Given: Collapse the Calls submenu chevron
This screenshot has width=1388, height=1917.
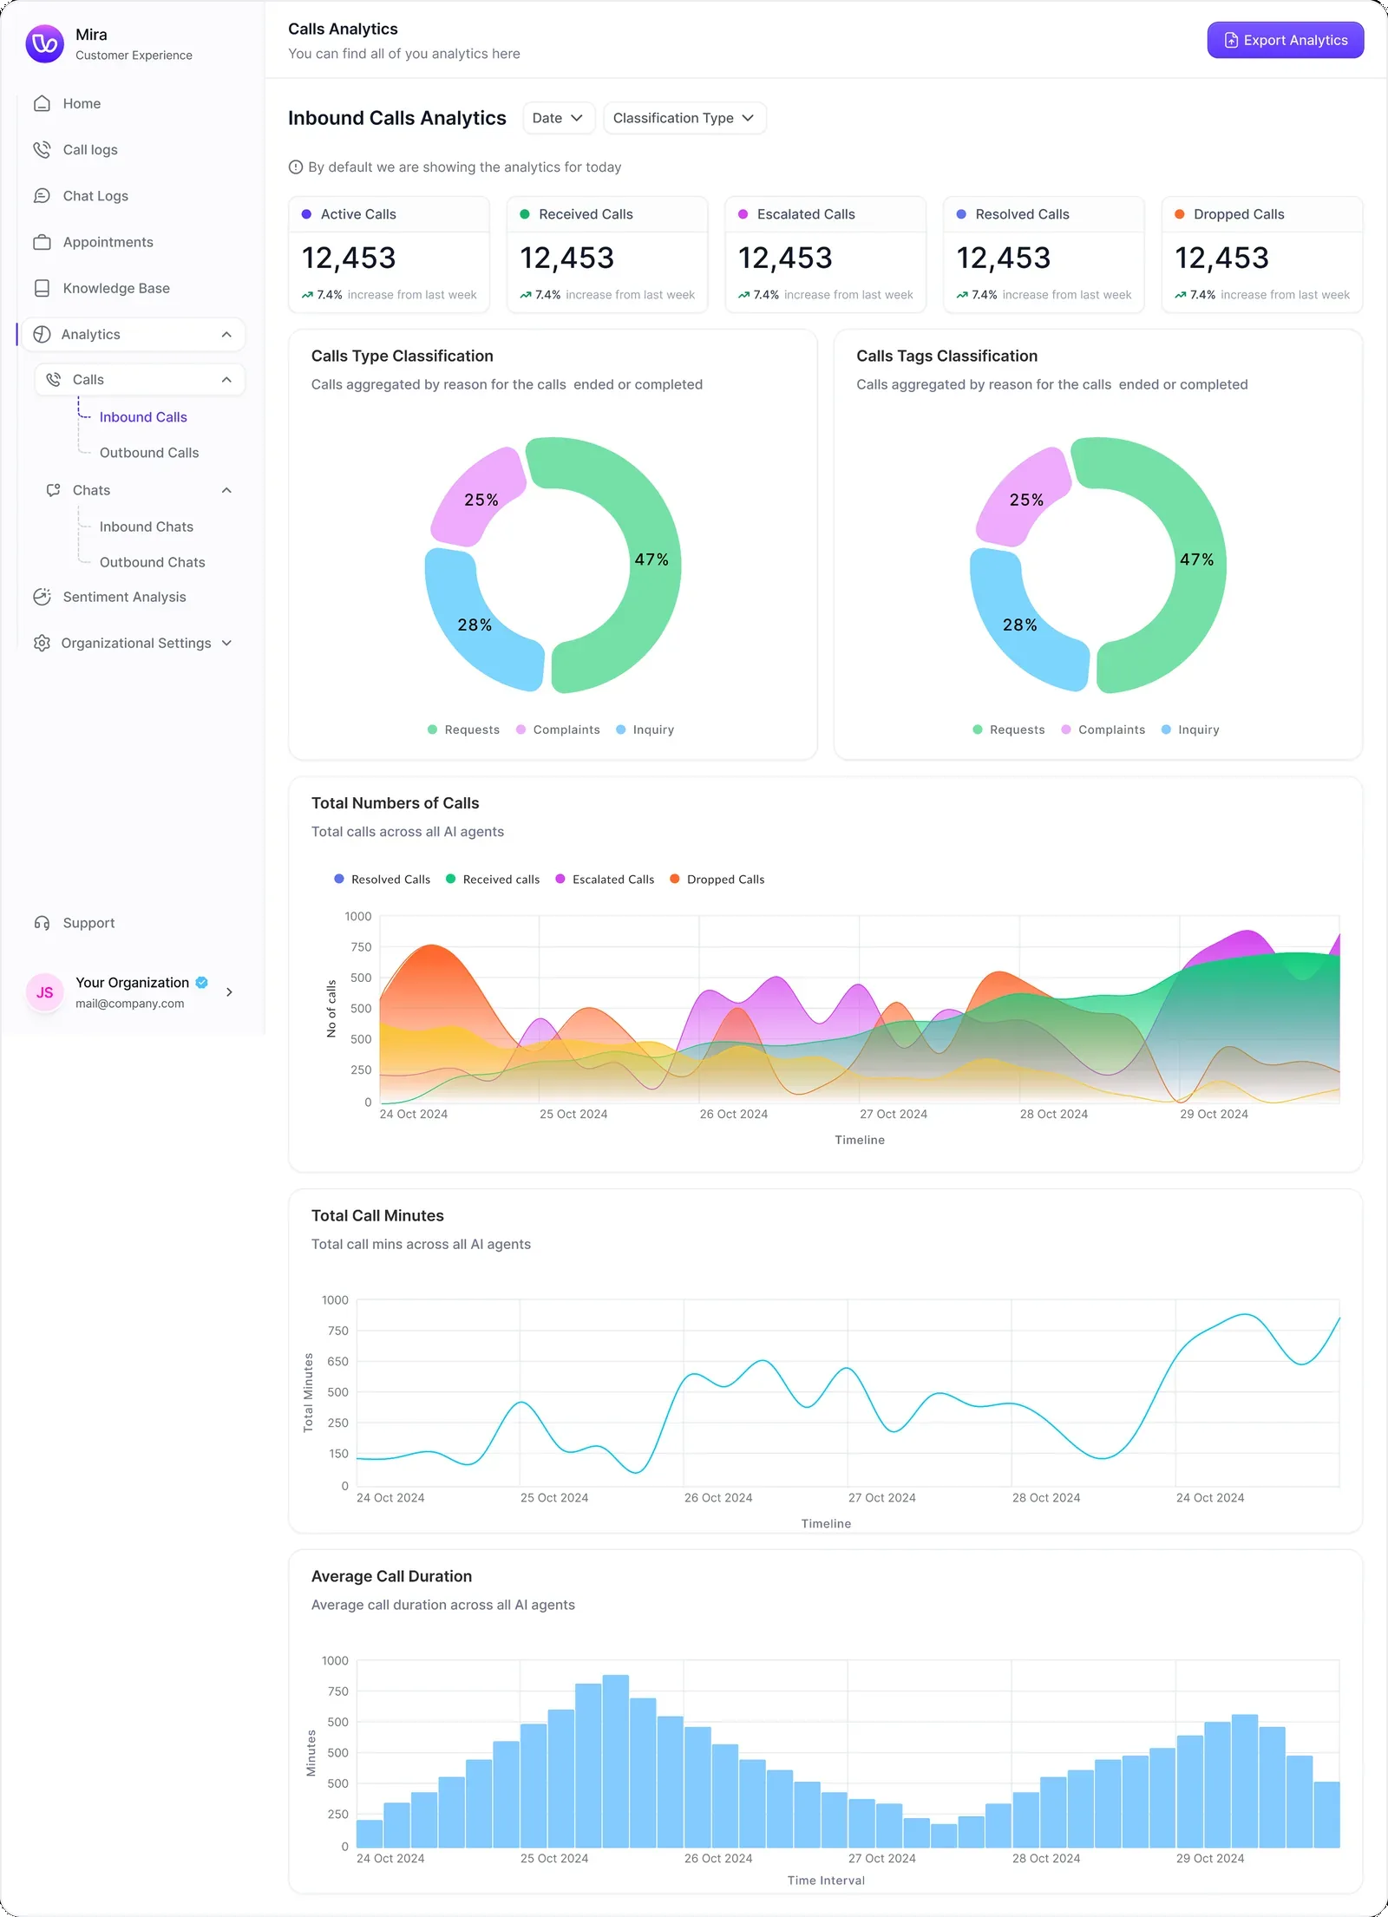Looking at the screenshot, I should pyautogui.click(x=226, y=380).
